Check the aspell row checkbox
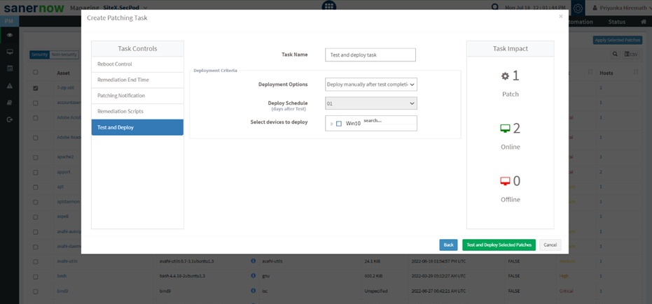 tap(35, 217)
